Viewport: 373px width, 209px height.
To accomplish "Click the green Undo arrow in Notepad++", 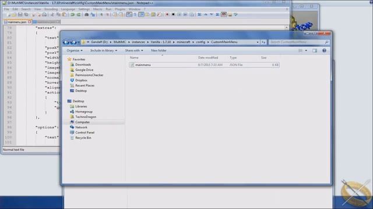I will click(72, 15).
